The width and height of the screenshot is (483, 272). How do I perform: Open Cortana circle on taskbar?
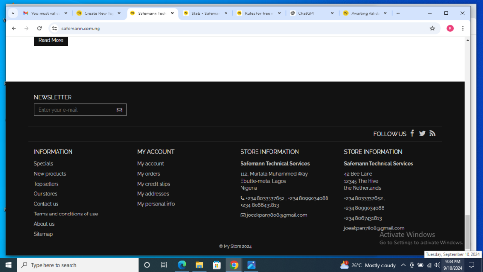pyautogui.click(x=147, y=265)
